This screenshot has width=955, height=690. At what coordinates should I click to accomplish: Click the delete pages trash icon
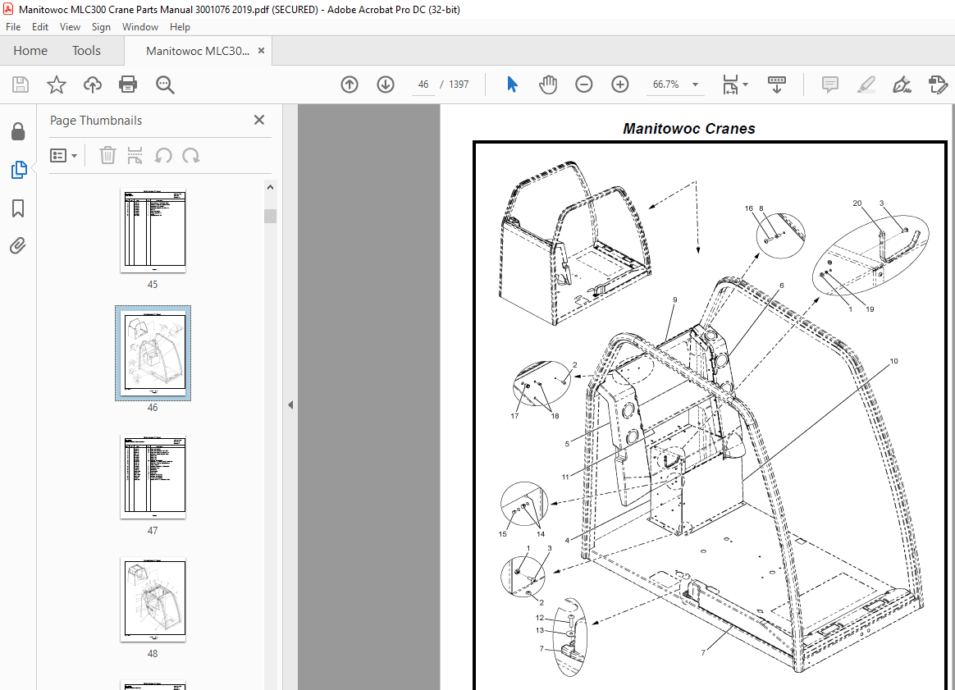coord(107,155)
